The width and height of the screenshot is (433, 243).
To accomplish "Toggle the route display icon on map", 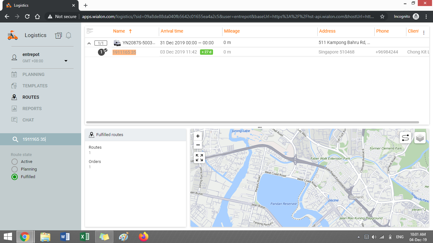I will click(405, 138).
